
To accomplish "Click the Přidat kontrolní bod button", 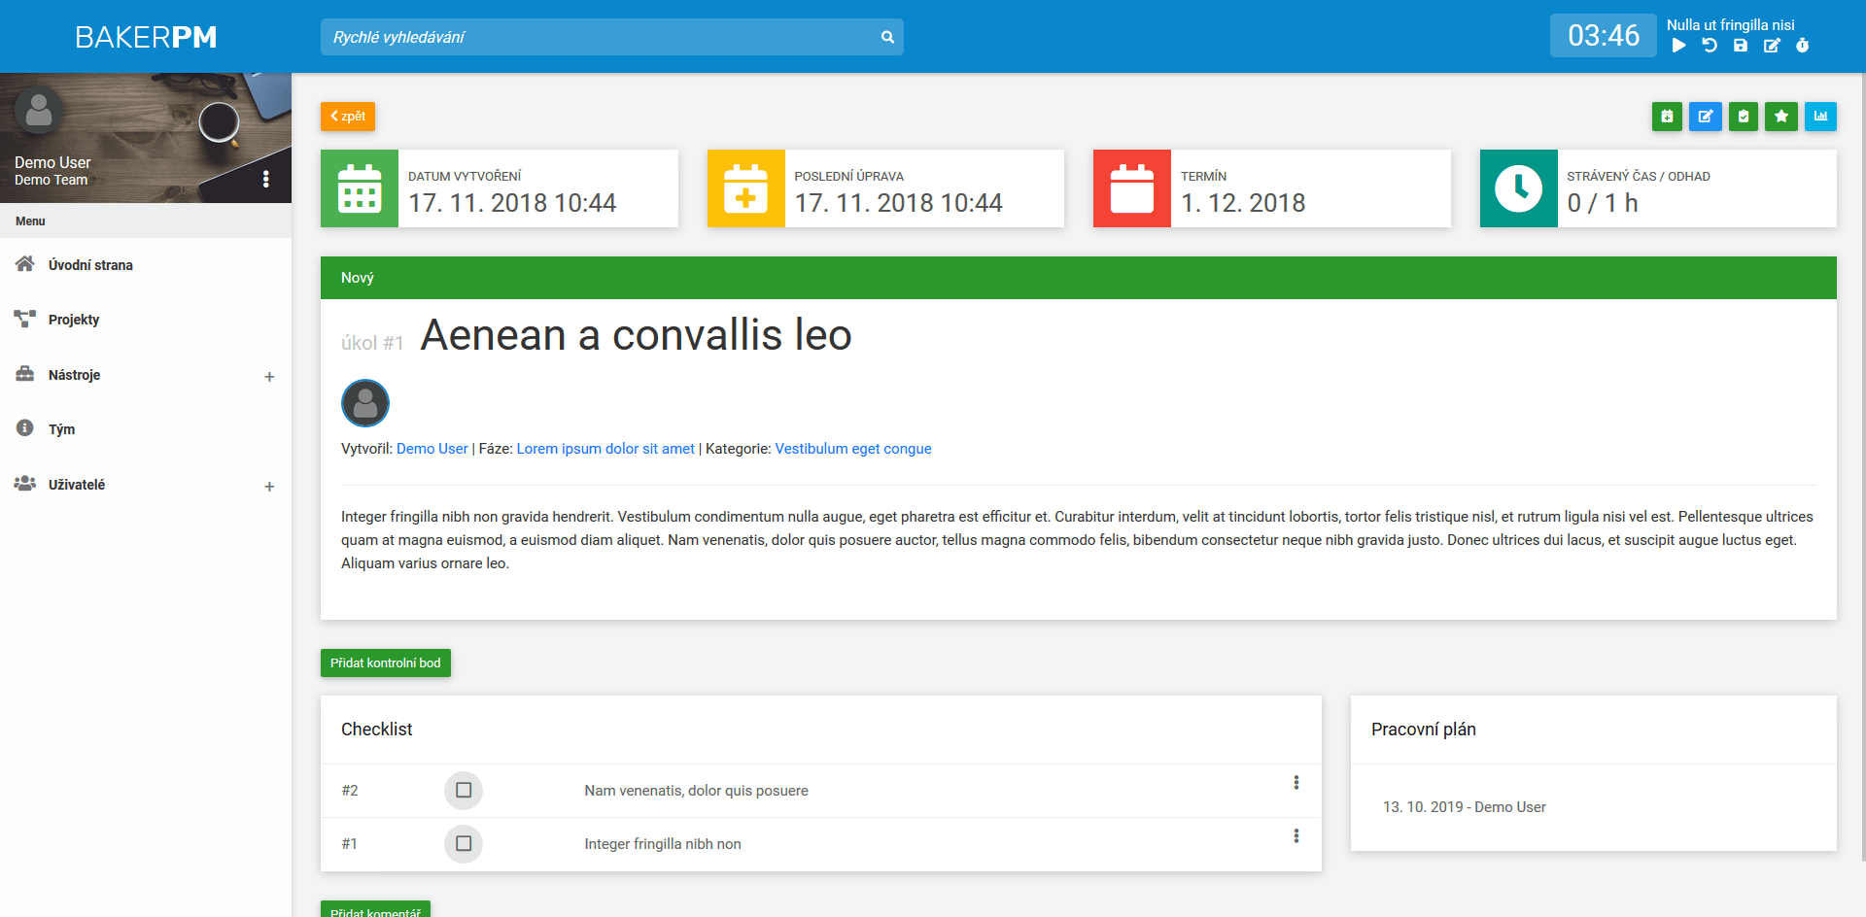I will [385, 663].
